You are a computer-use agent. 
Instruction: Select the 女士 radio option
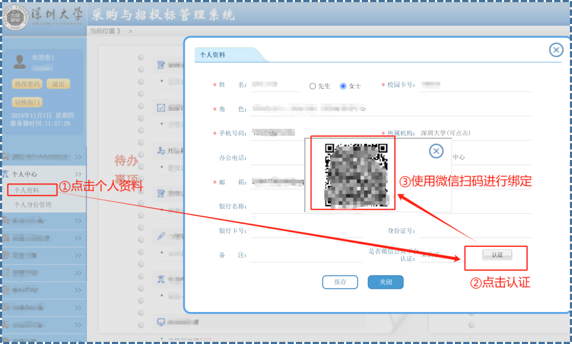point(343,86)
